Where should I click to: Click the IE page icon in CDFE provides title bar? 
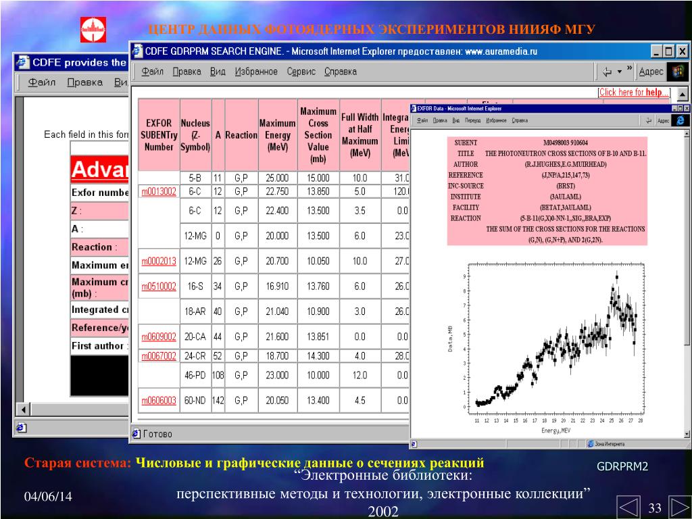tap(22, 62)
